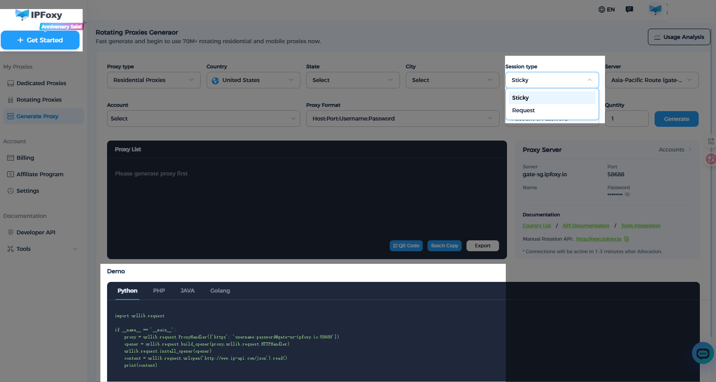Click the Get Started button
Image resolution: width=716 pixels, height=382 pixels.
pos(40,40)
